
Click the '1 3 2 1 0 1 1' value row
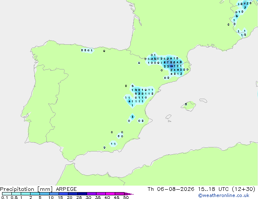pos(142,90)
